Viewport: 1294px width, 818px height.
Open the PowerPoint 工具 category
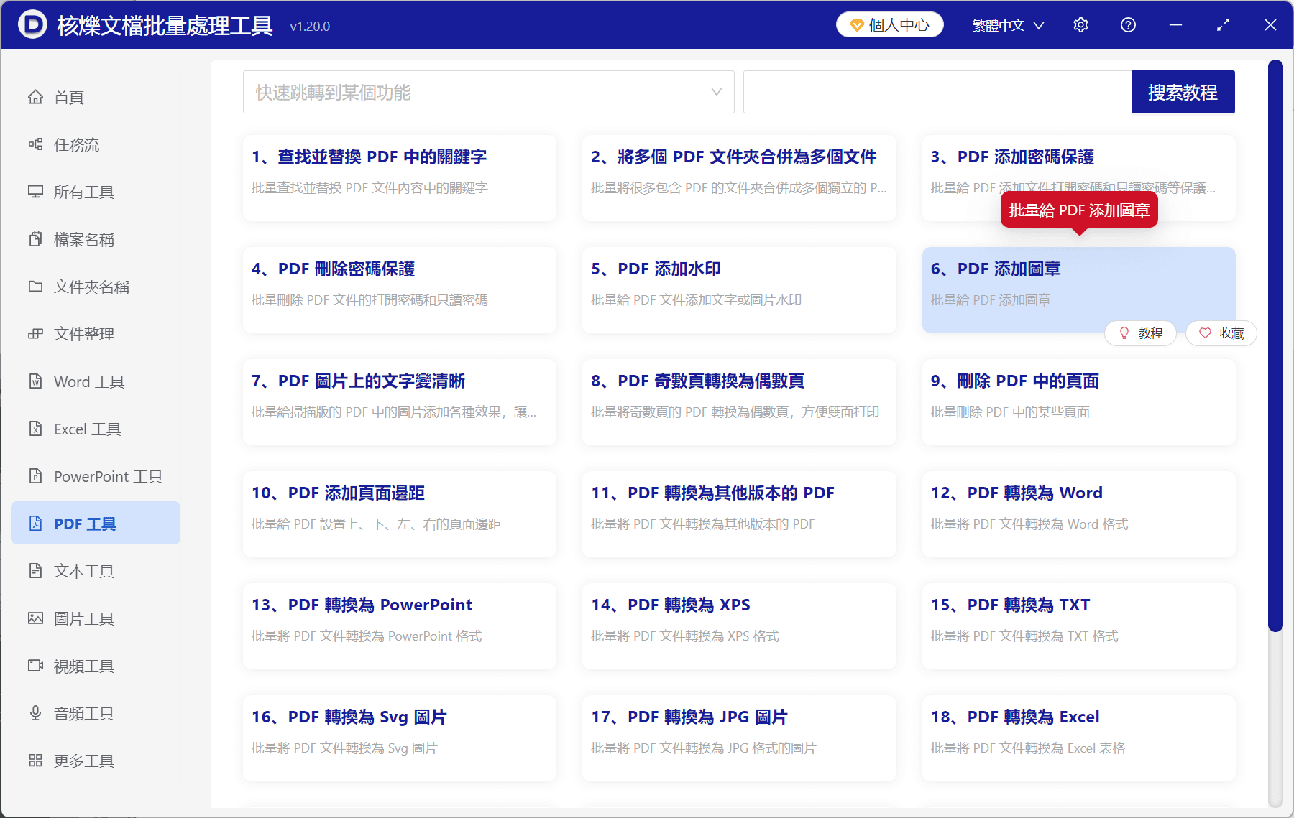pos(106,476)
